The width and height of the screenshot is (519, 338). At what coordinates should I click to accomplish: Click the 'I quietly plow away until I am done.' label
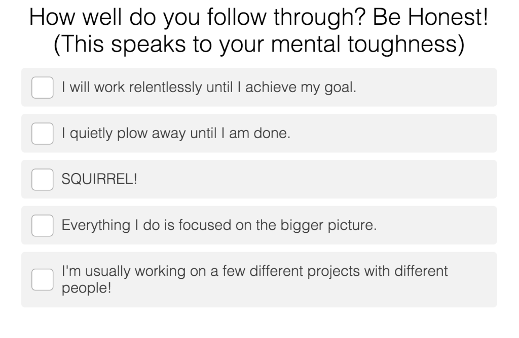176,134
